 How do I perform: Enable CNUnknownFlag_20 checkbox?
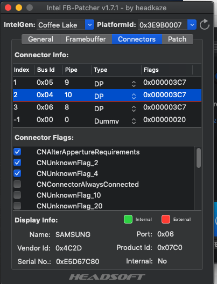point(17,206)
